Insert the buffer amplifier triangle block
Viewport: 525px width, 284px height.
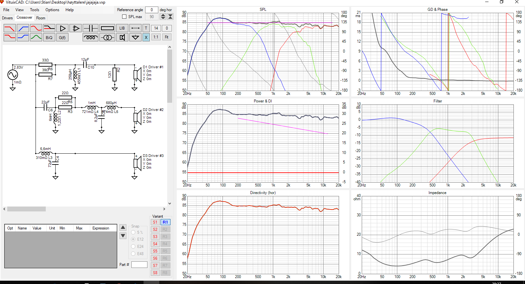tap(62, 28)
